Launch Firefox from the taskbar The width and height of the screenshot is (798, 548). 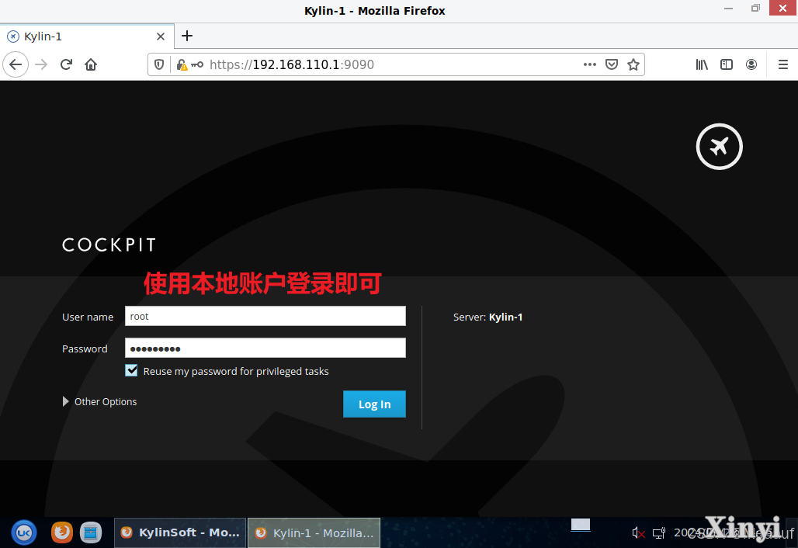pos(62,532)
